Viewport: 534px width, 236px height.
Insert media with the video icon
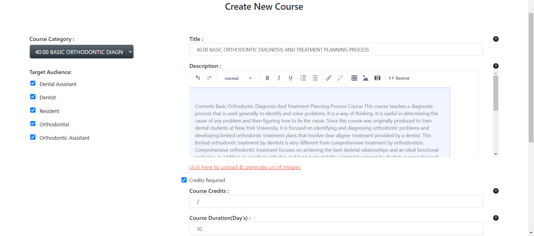coord(377,78)
